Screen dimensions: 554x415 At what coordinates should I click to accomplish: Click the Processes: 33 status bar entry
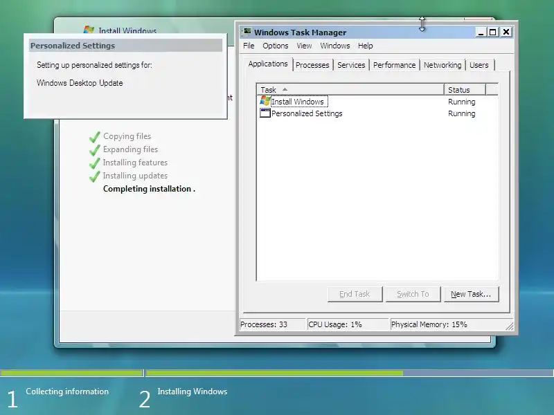[272, 324]
